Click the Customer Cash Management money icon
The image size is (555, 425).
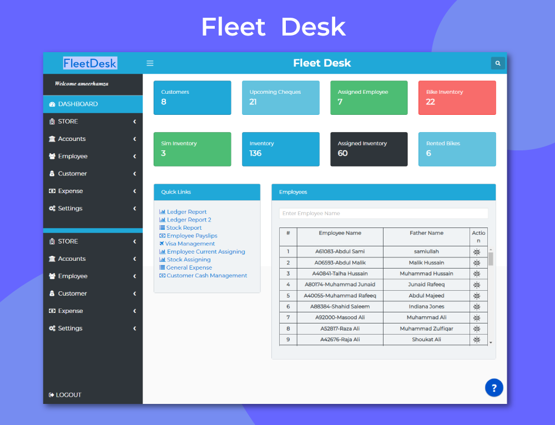pyautogui.click(x=162, y=275)
